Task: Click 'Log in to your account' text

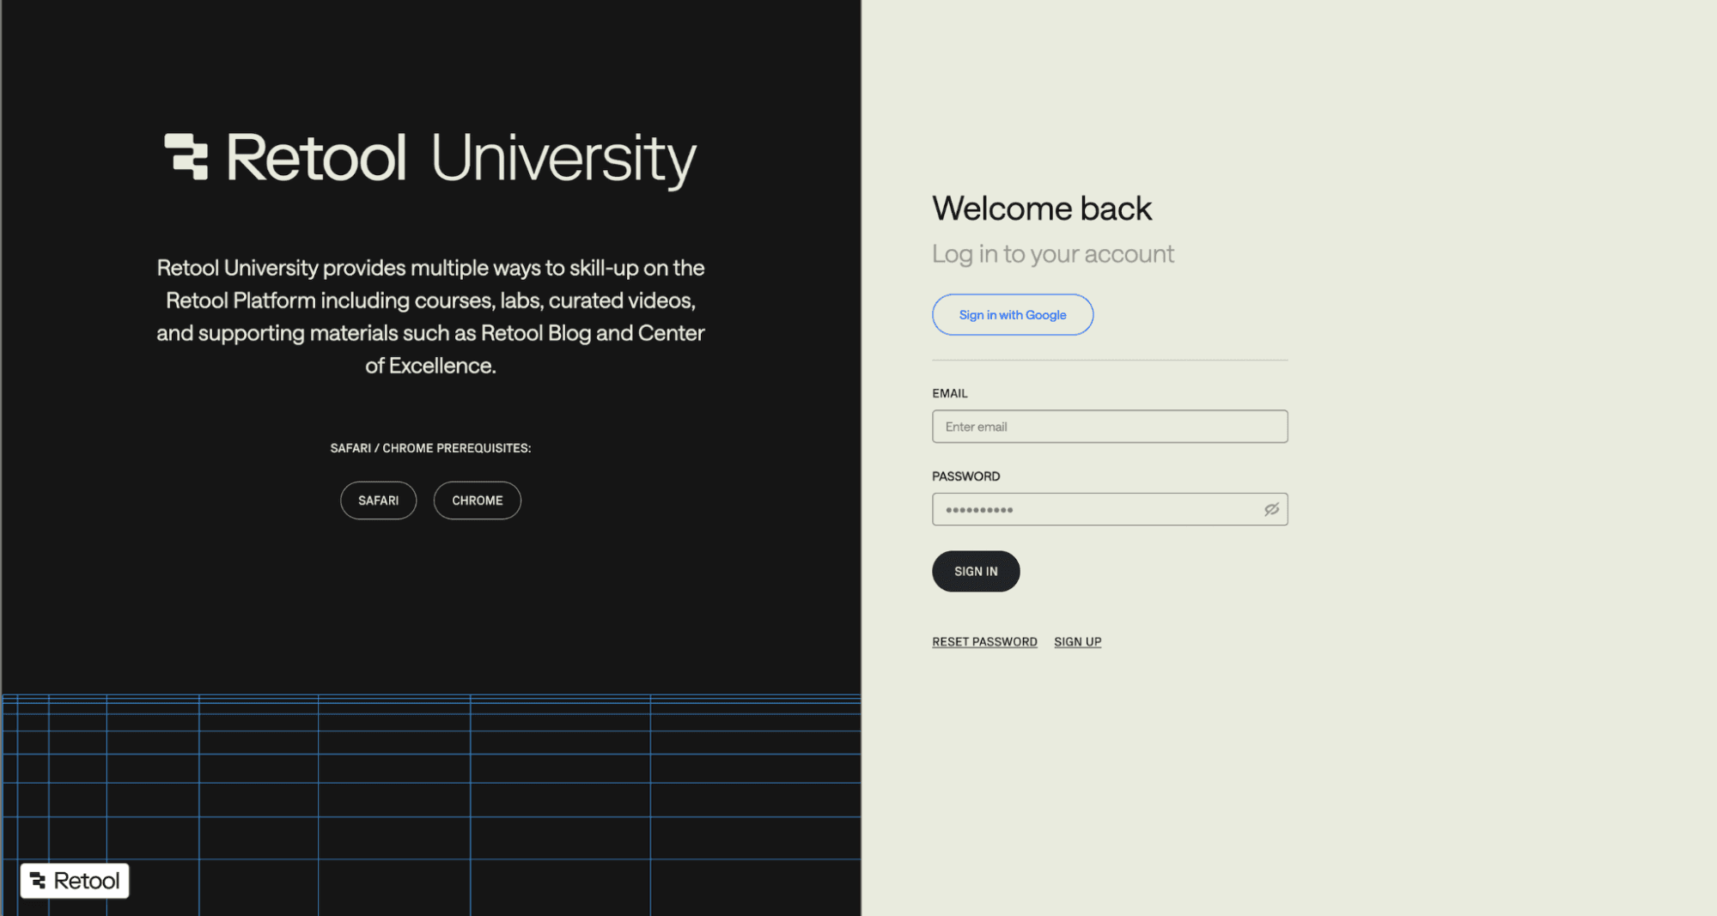Action: pyautogui.click(x=1053, y=254)
